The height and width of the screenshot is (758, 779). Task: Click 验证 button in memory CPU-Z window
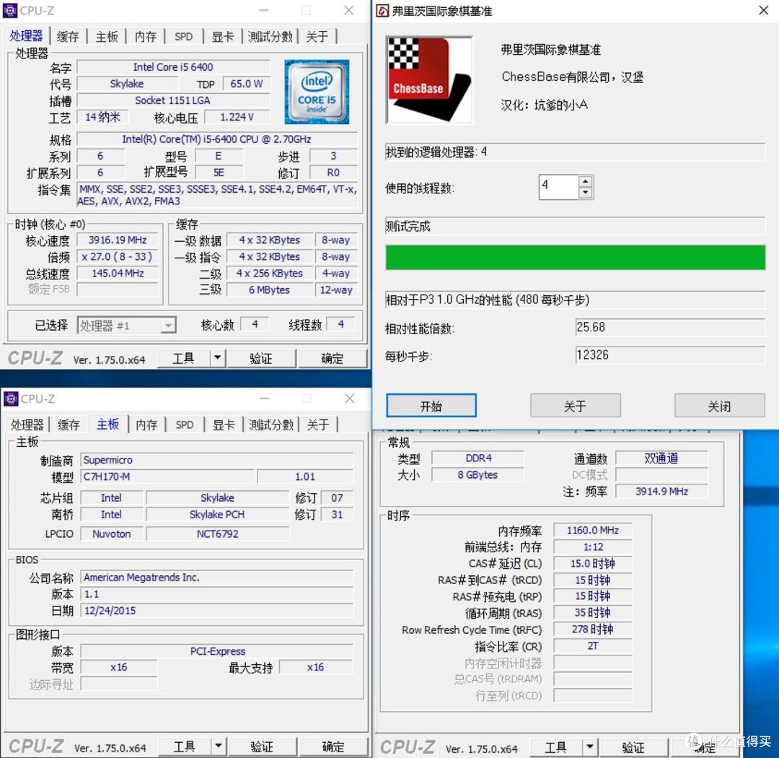(633, 747)
